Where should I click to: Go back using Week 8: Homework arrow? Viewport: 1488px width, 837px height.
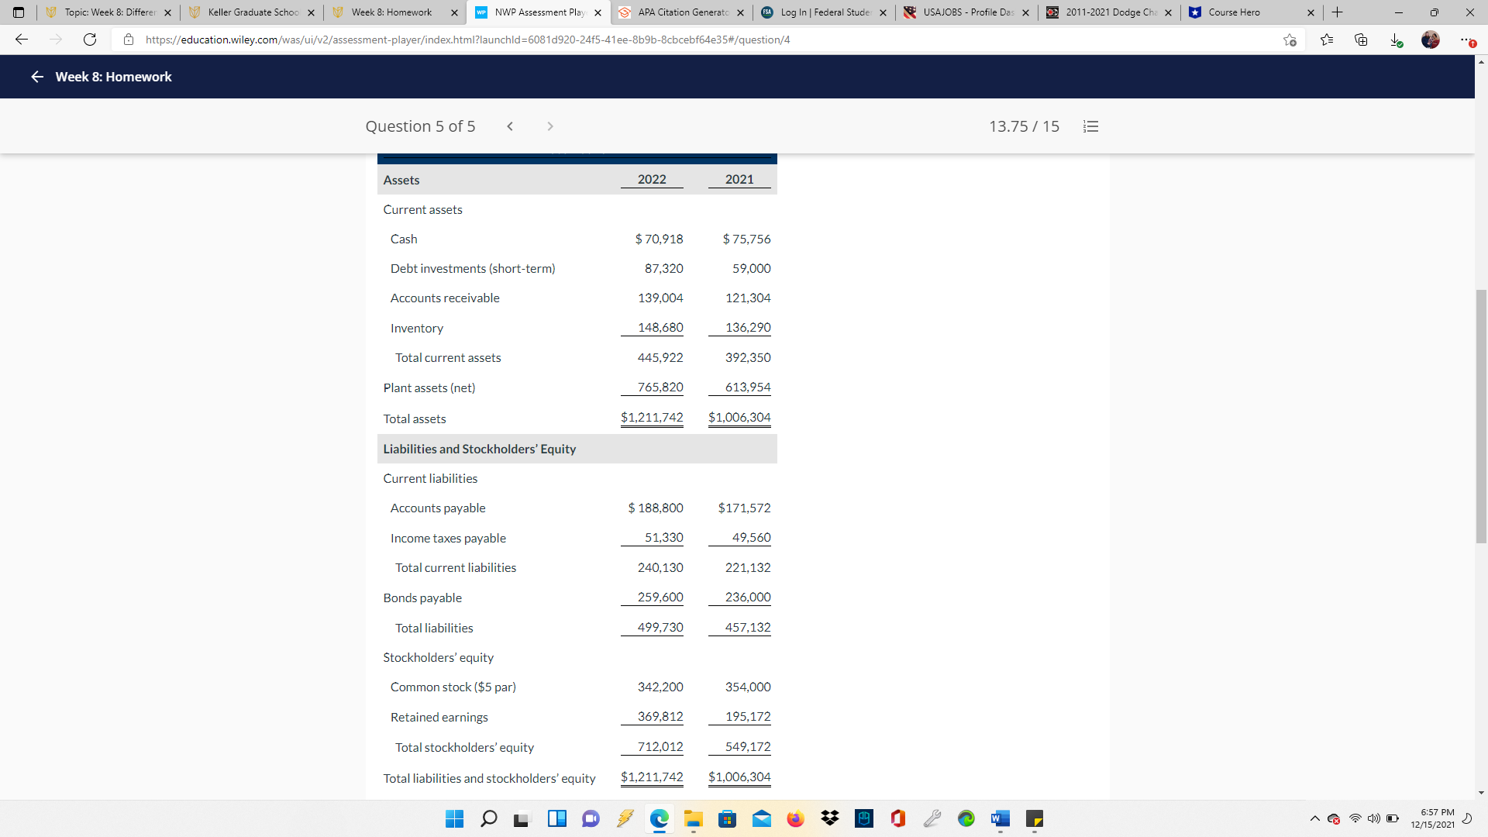click(x=36, y=77)
